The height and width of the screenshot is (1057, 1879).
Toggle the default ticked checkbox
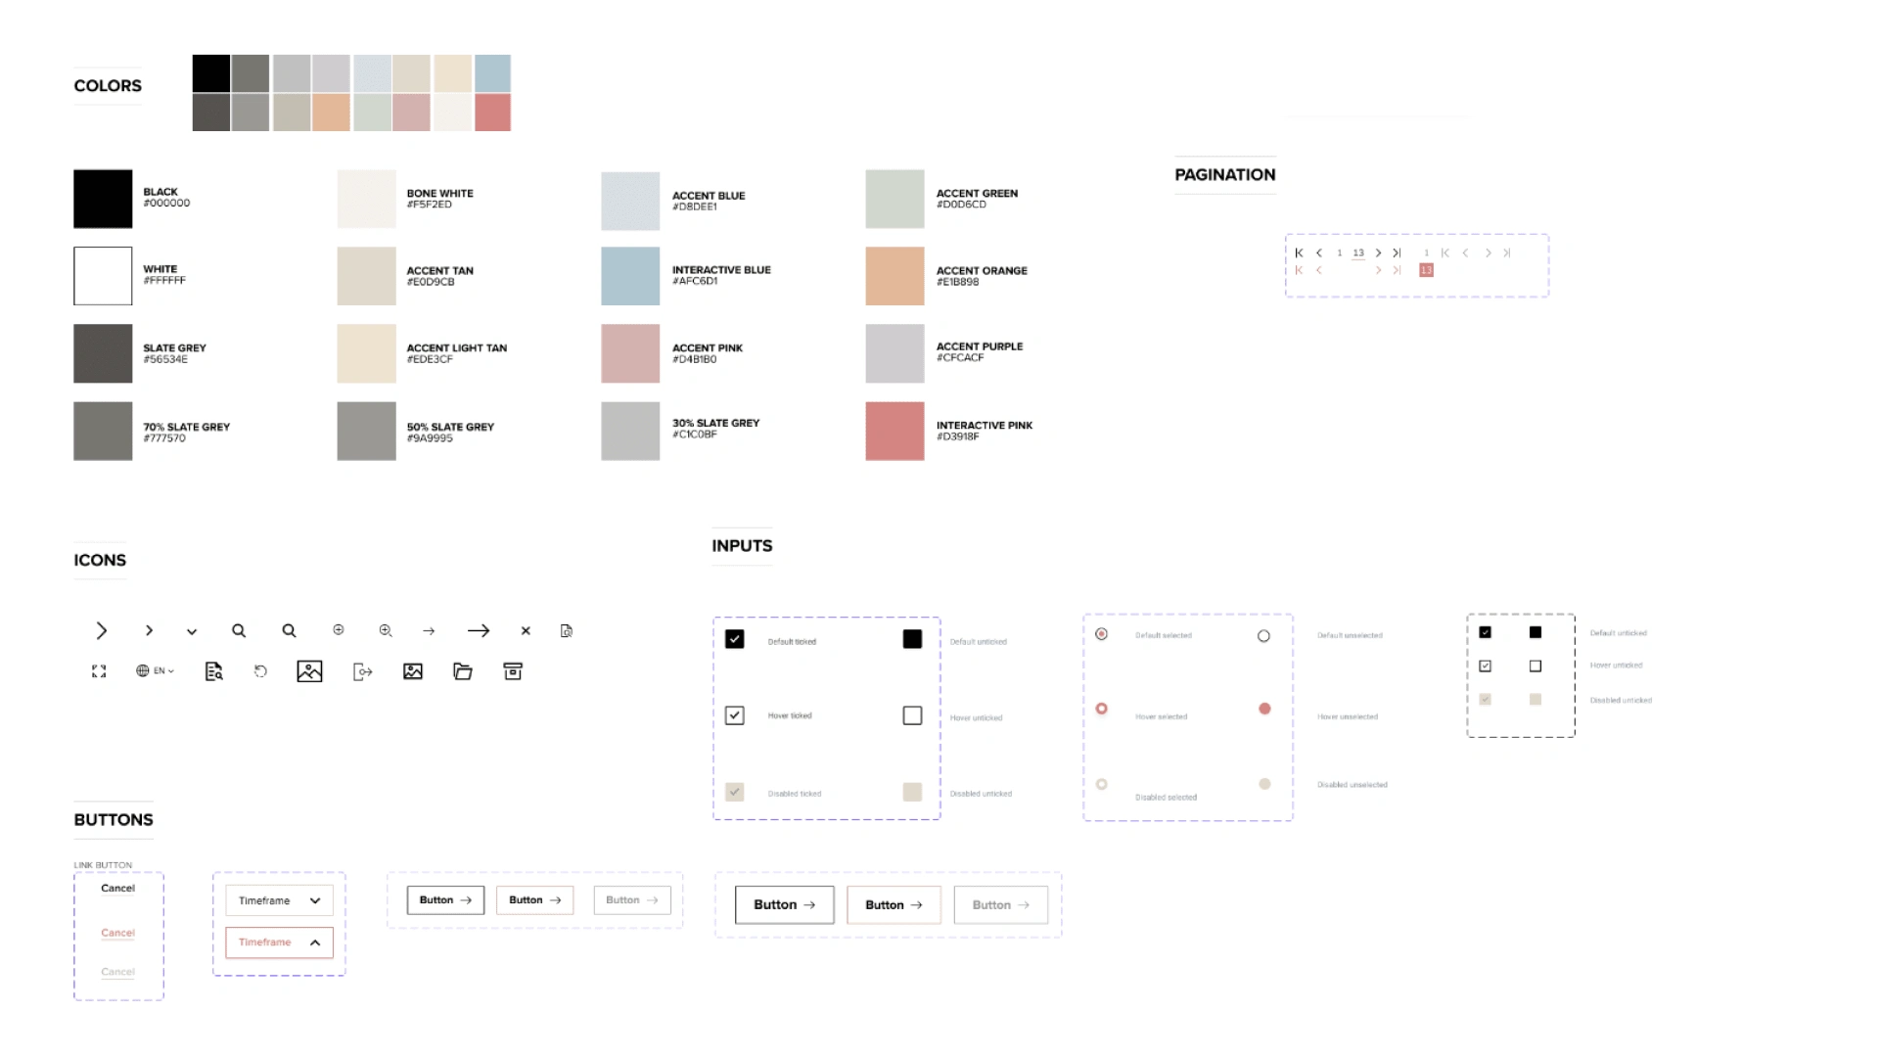[734, 640]
